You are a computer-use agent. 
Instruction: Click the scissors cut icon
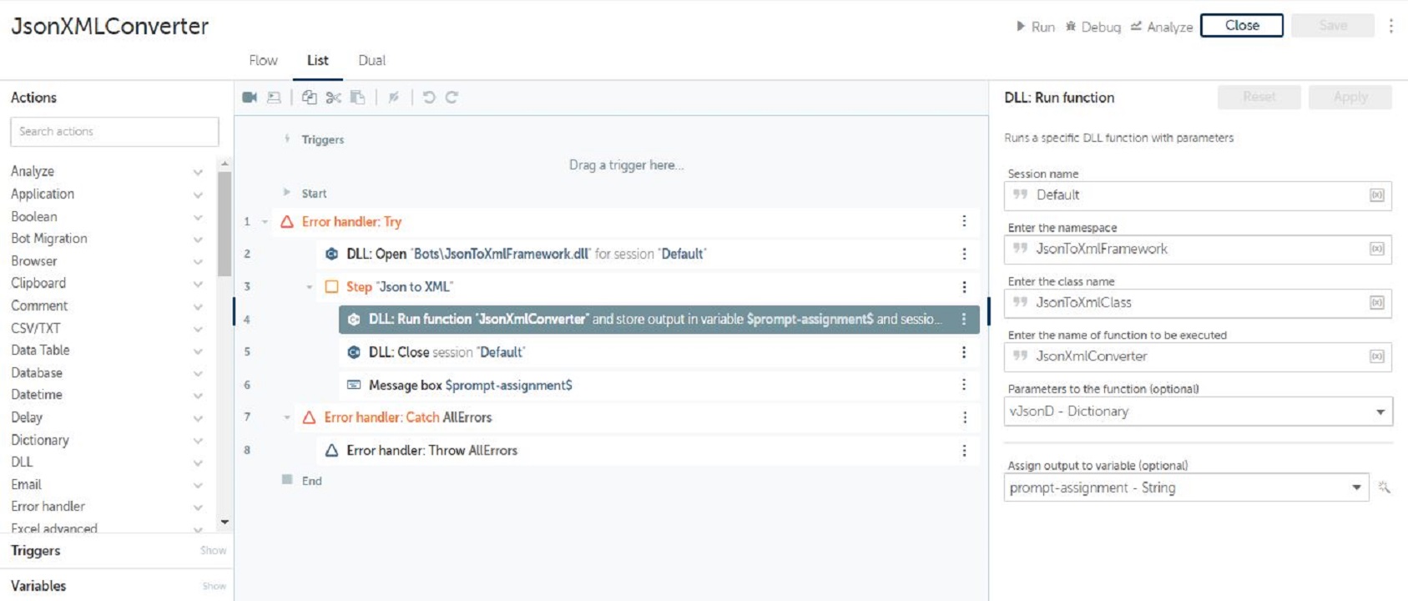(333, 98)
